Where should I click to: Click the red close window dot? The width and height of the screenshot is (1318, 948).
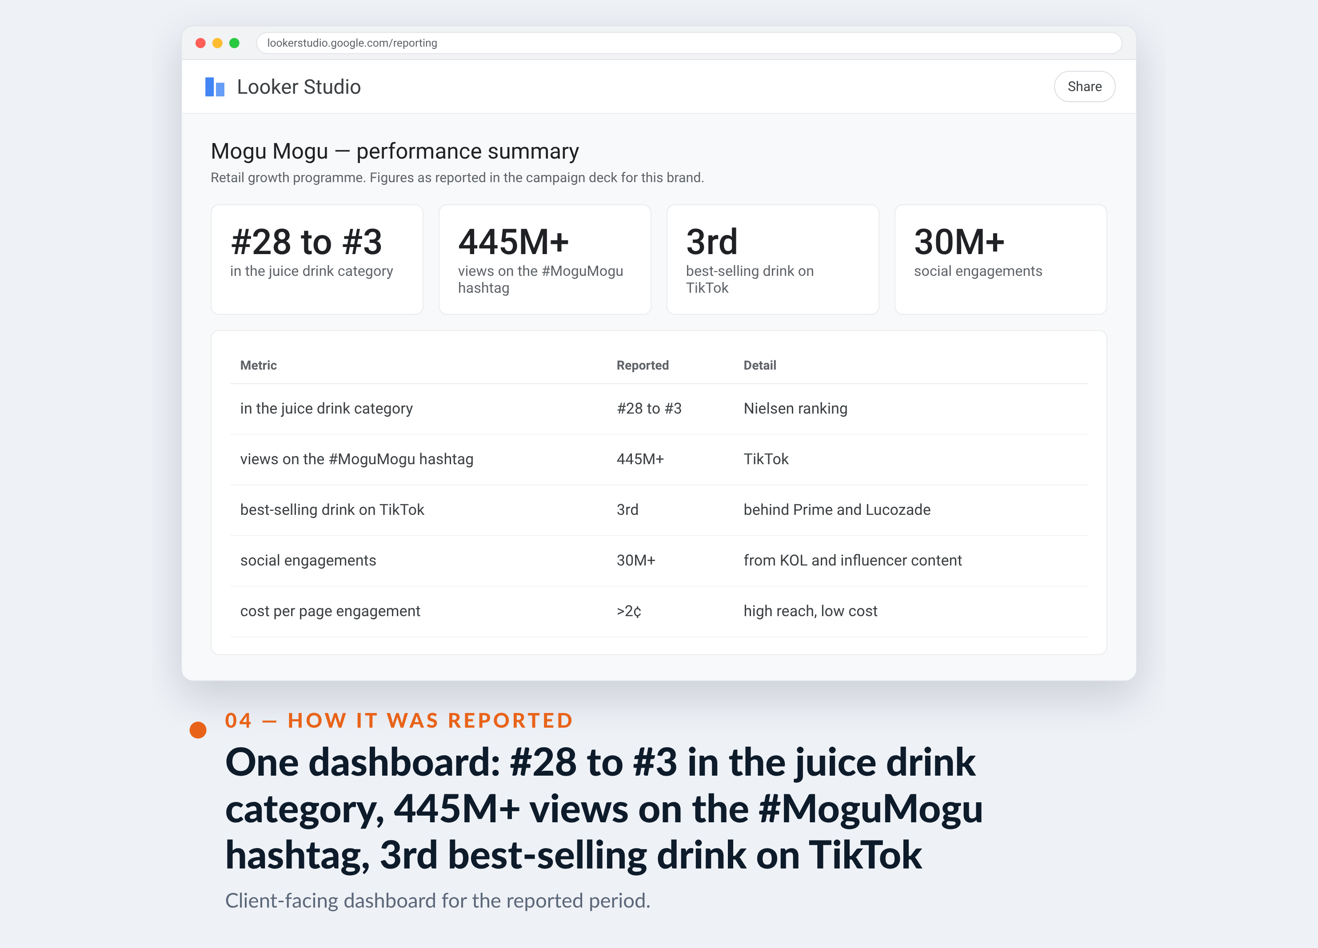click(x=200, y=43)
